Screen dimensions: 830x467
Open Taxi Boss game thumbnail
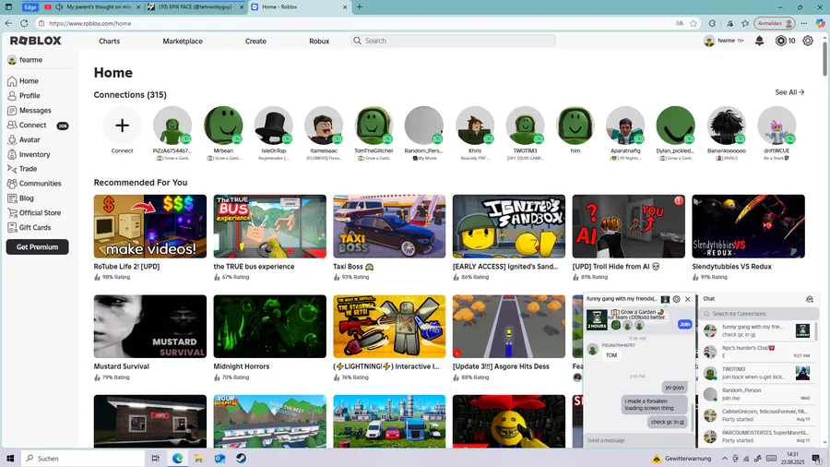click(389, 226)
